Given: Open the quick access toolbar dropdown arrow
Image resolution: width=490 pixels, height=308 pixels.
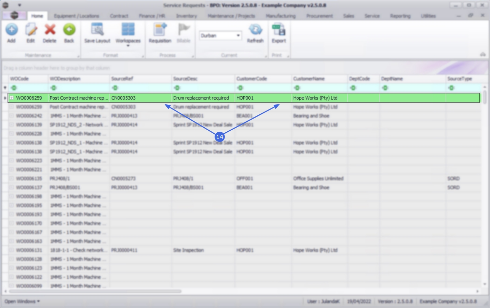Looking at the screenshot, I should 19,5.
